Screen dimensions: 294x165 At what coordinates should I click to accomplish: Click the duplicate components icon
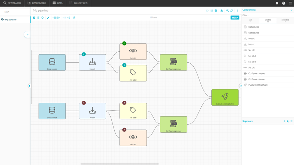[74, 18]
